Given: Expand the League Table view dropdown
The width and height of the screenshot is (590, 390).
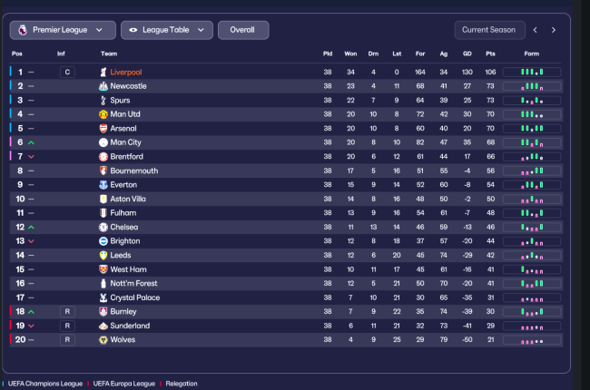Looking at the screenshot, I should (x=166, y=30).
